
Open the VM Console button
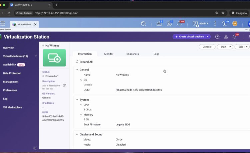click(207, 47)
